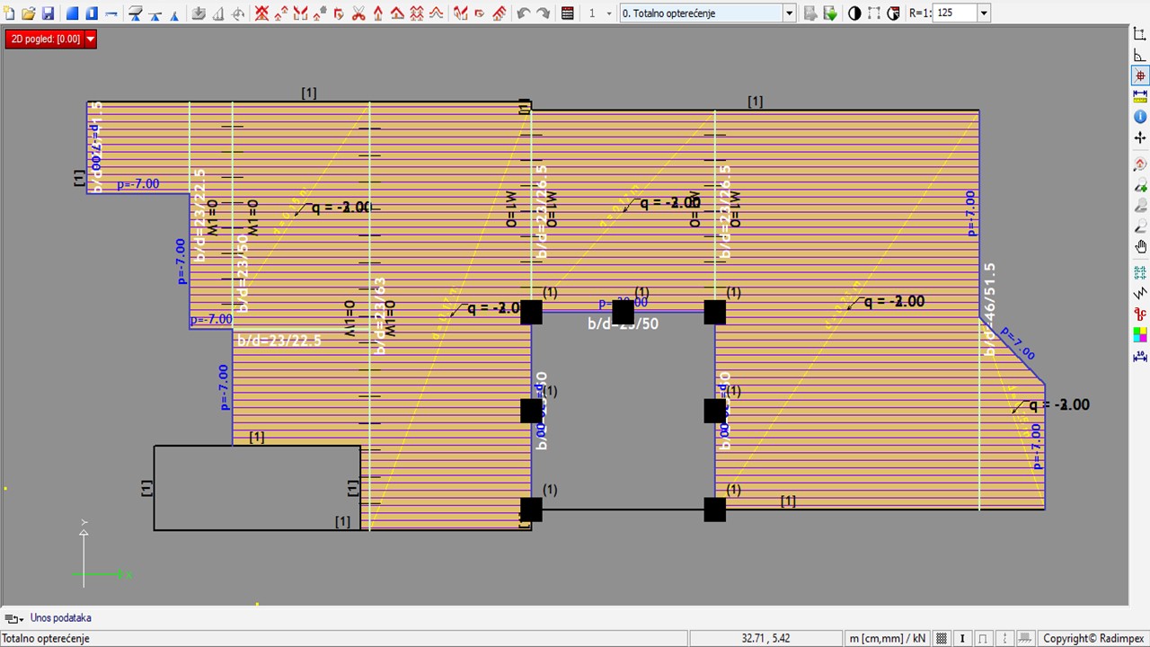1150x647 pixels.
Task: Open a file with the folder icon
Action: click(29, 13)
